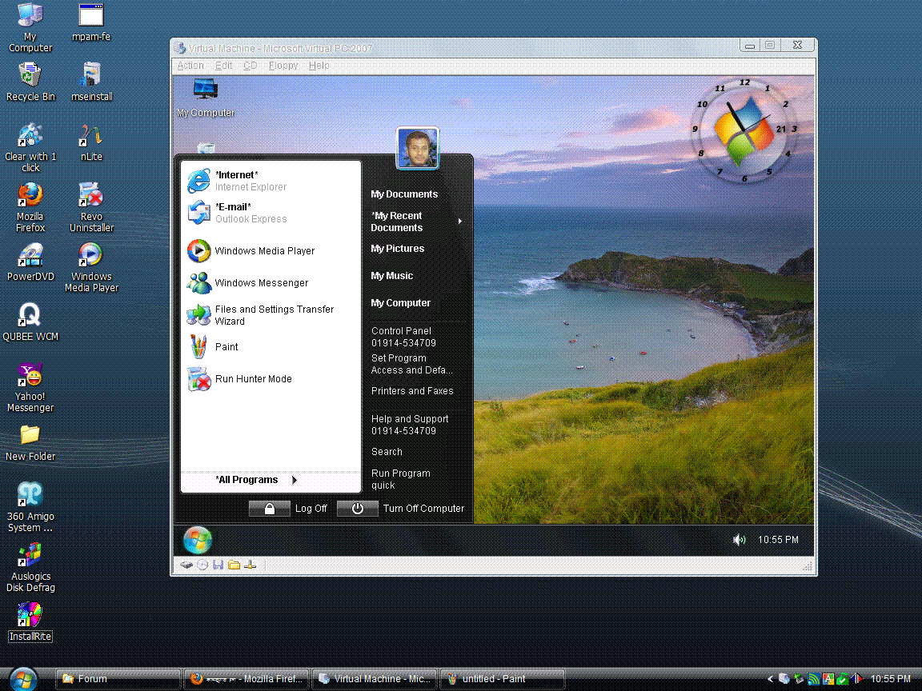922x691 pixels.
Task: Select Run Hunter Mode entry
Action: tap(271, 379)
